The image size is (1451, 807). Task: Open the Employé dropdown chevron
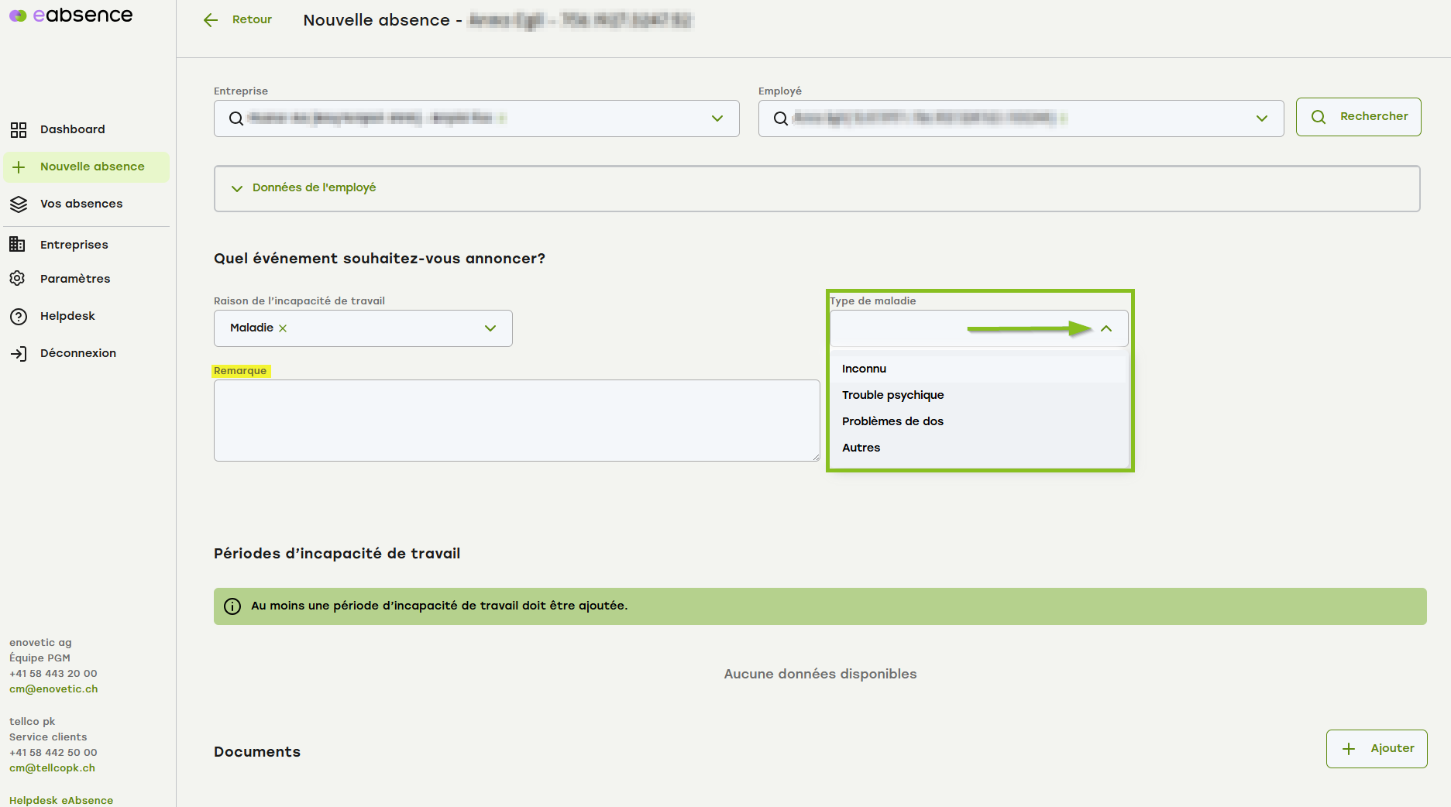click(x=1262, y=118)
